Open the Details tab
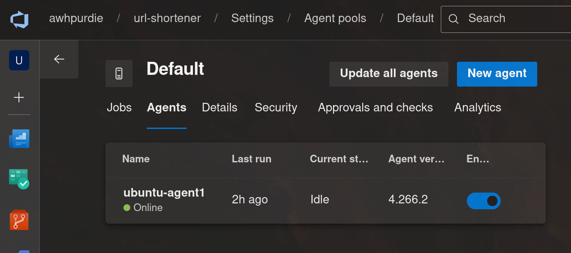The width and height of the screenshot is (571, 253). [219, 108]
